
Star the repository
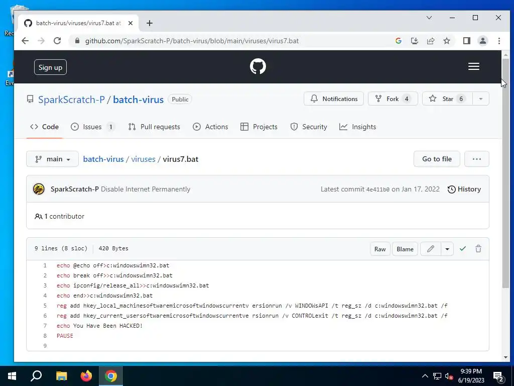pos(447,99)
